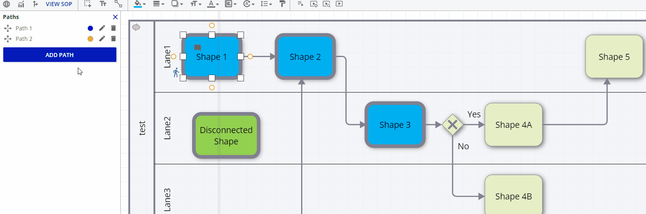Select the marquee selection tool
Viewport: 646px width, 214px height.
point(88,4)
